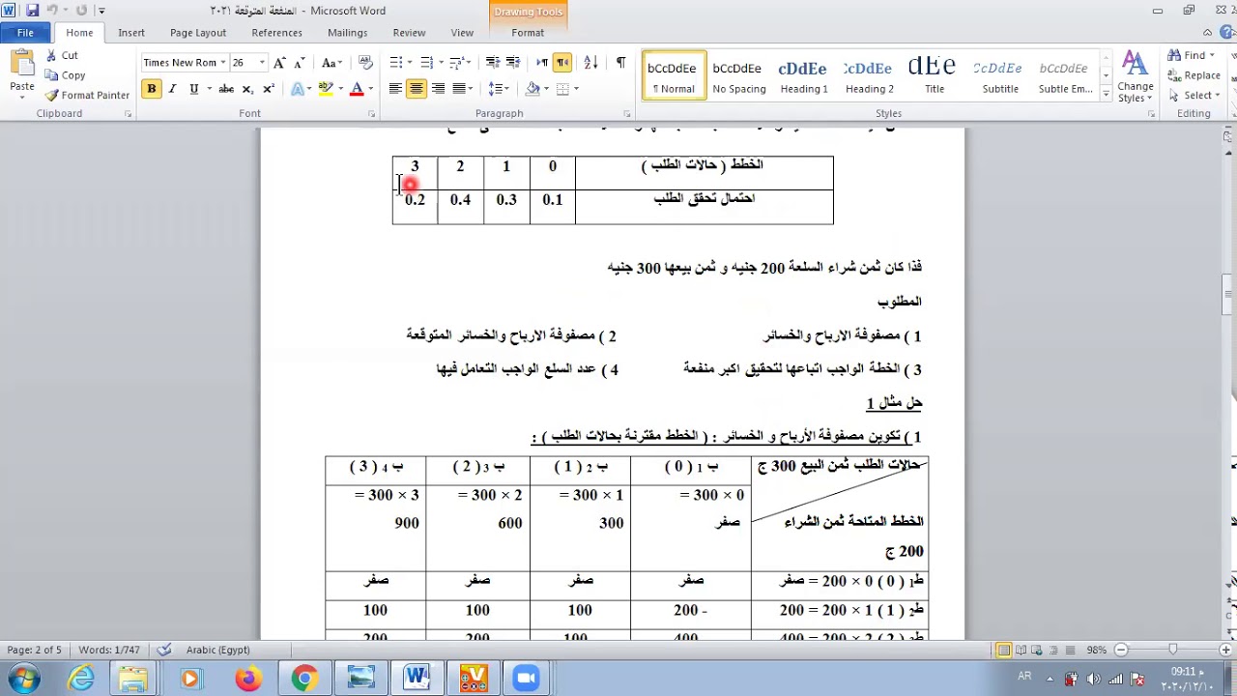Click the Increase Indent icon

514,63
